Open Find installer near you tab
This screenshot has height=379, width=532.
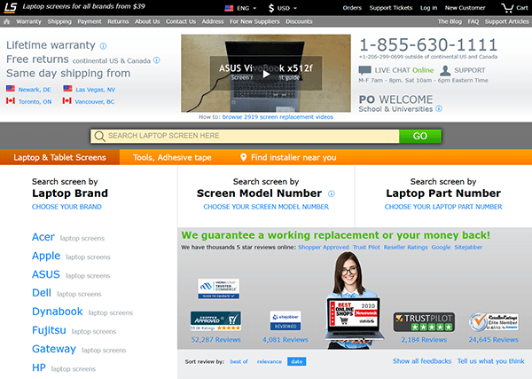click(x=288, y=157)
